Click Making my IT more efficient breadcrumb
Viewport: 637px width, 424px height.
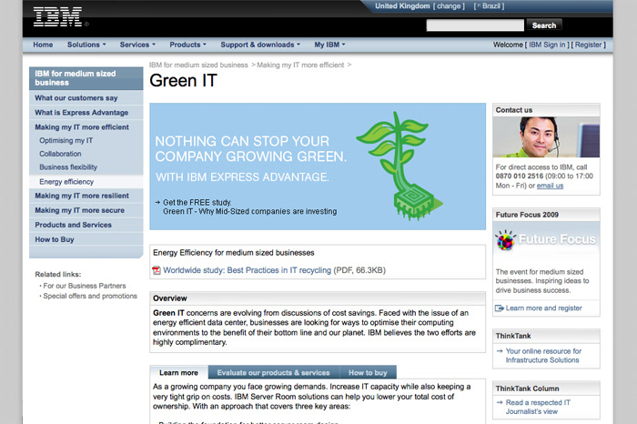pos(300,65)
